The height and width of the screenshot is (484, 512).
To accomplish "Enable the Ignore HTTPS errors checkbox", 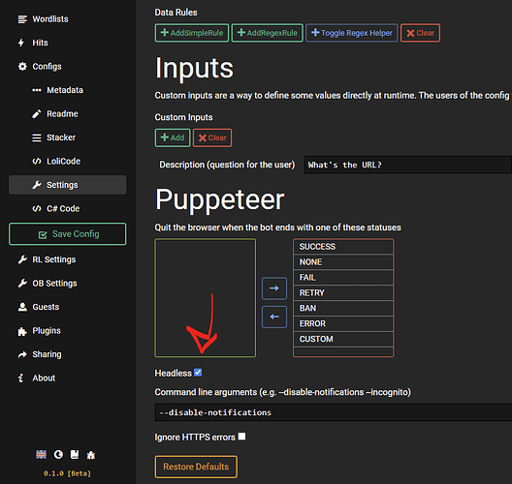I will 241,437.
